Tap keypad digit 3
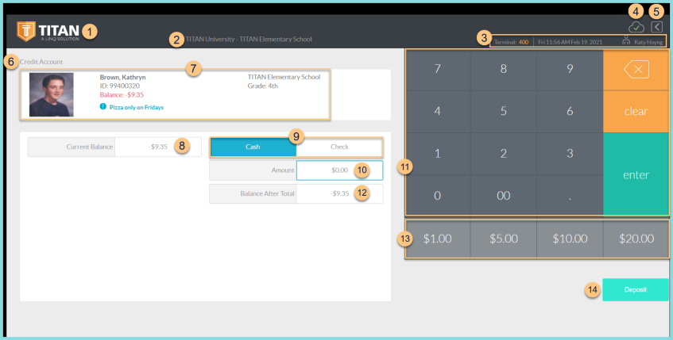 pos(570,153)
